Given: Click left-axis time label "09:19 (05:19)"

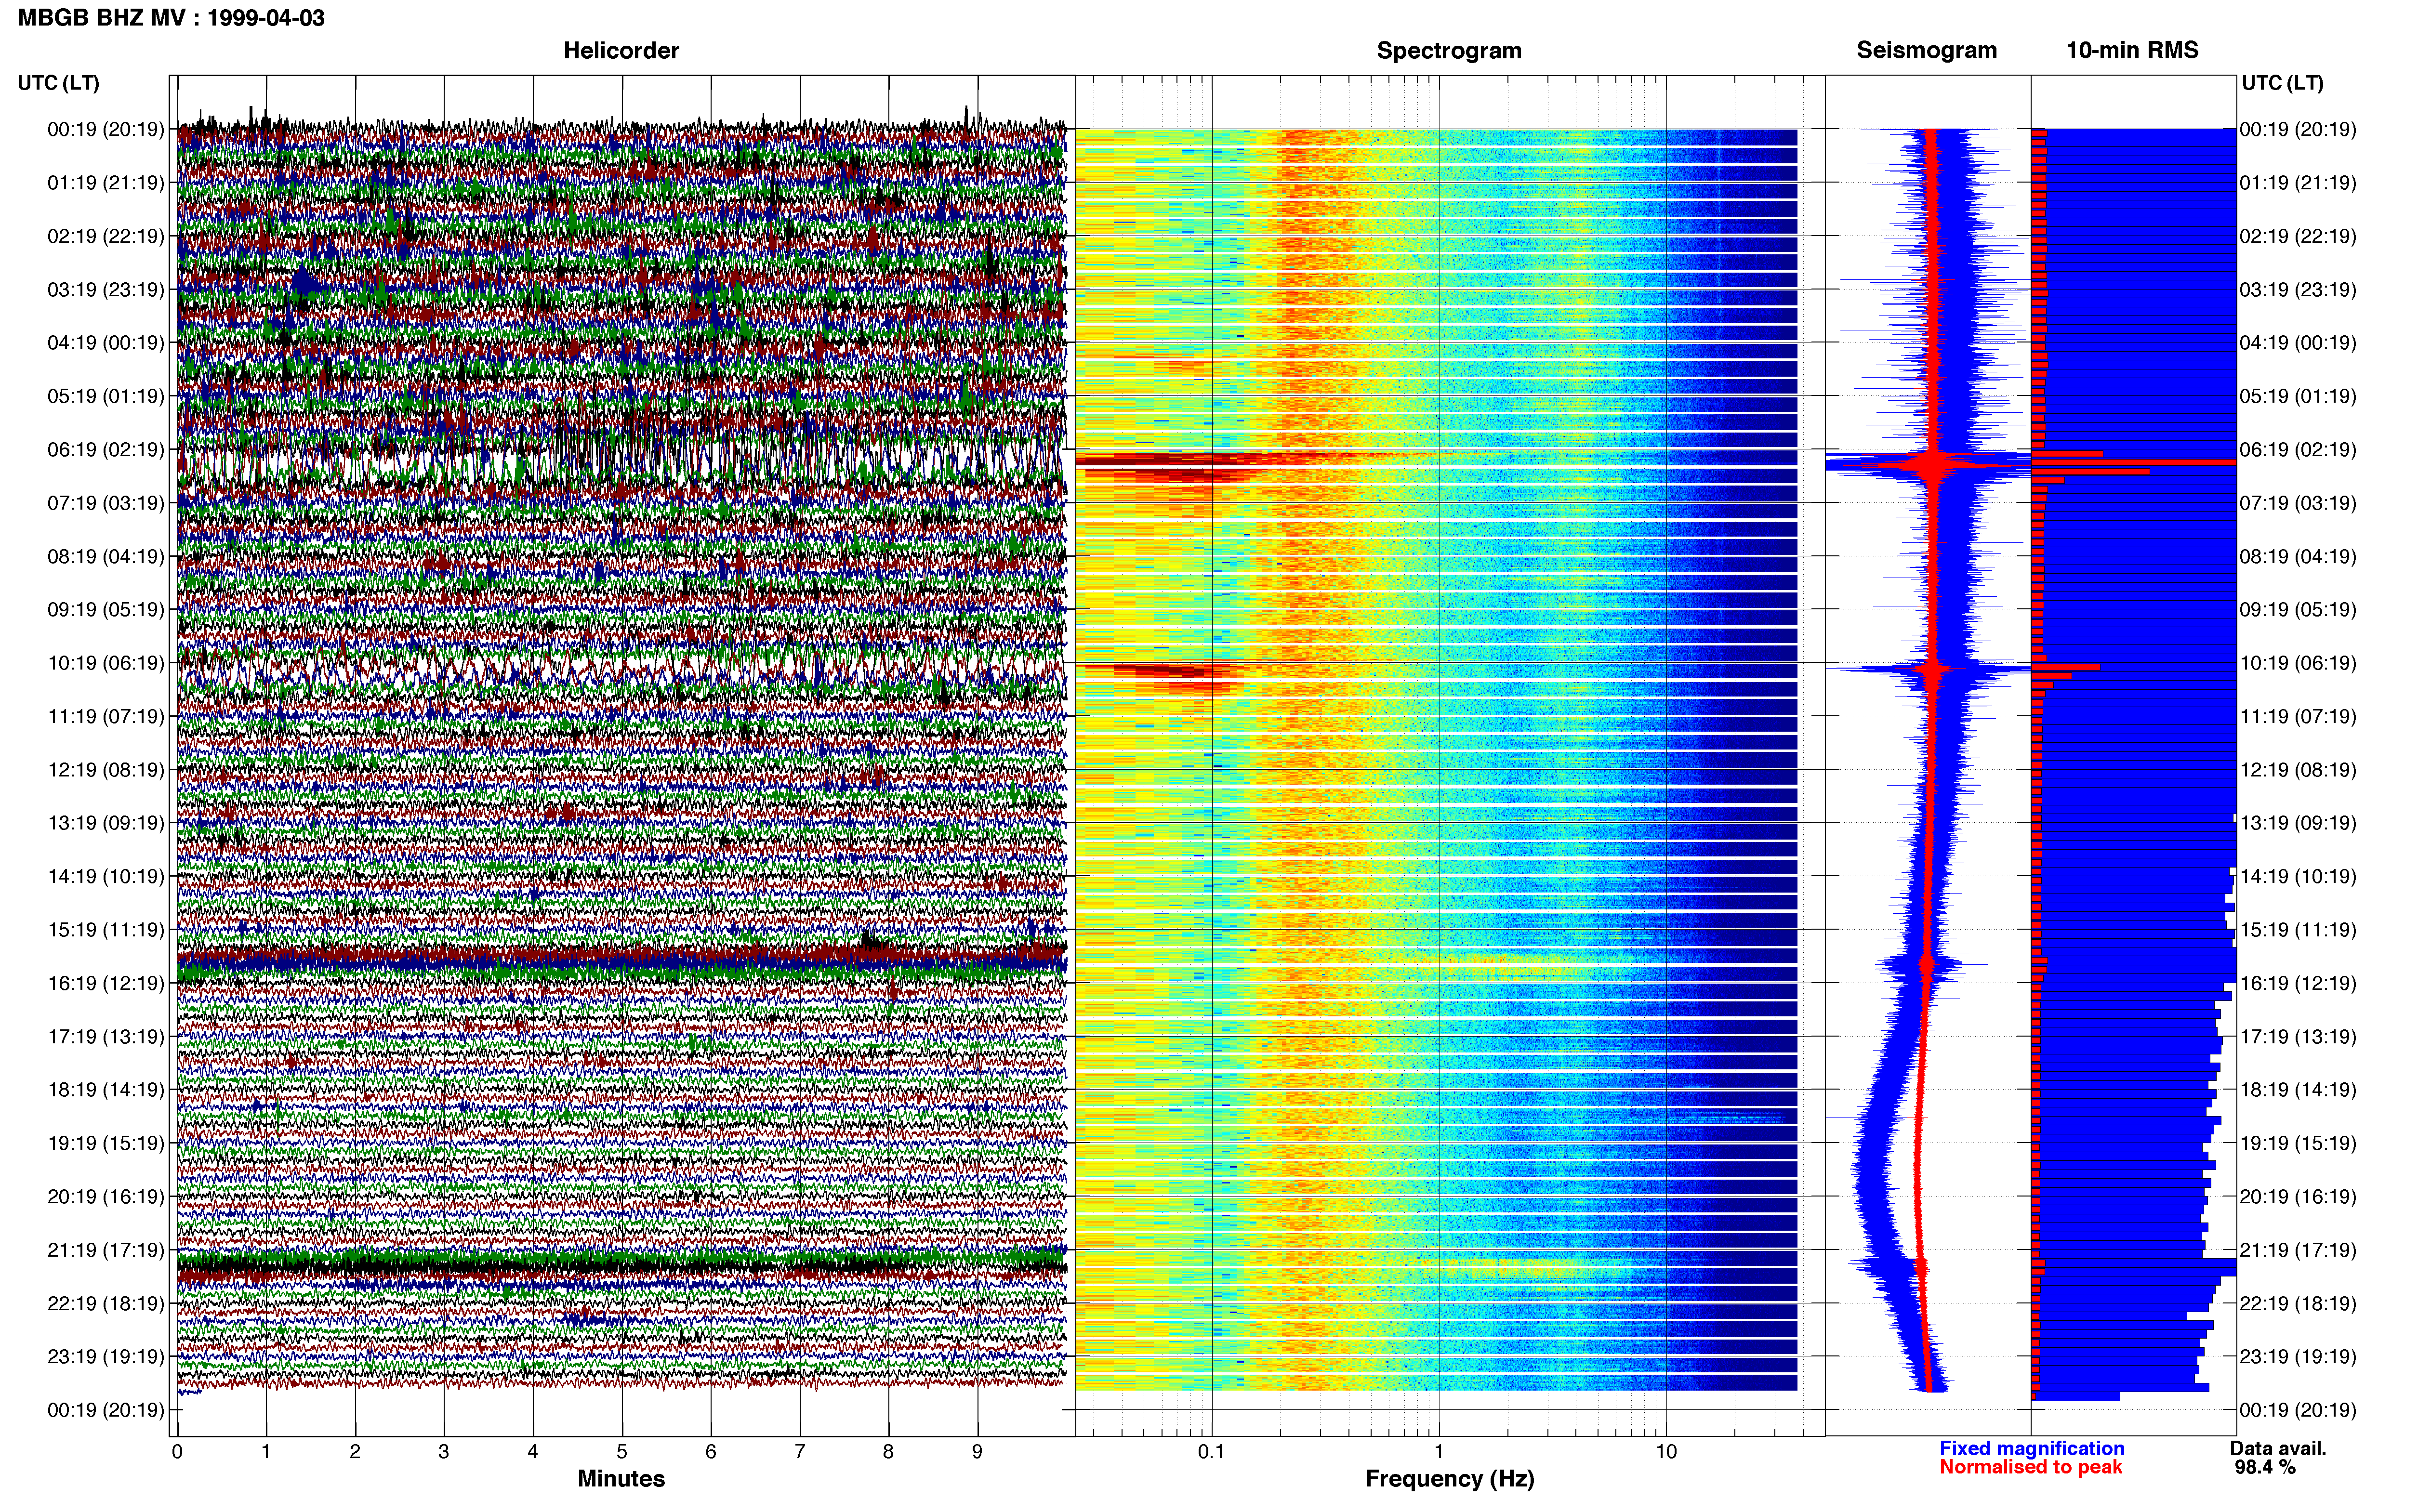Looking at the screenshot, I should 106,610.
